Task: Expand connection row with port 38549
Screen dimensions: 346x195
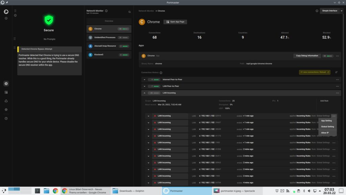Action: [x=149, y=129]
